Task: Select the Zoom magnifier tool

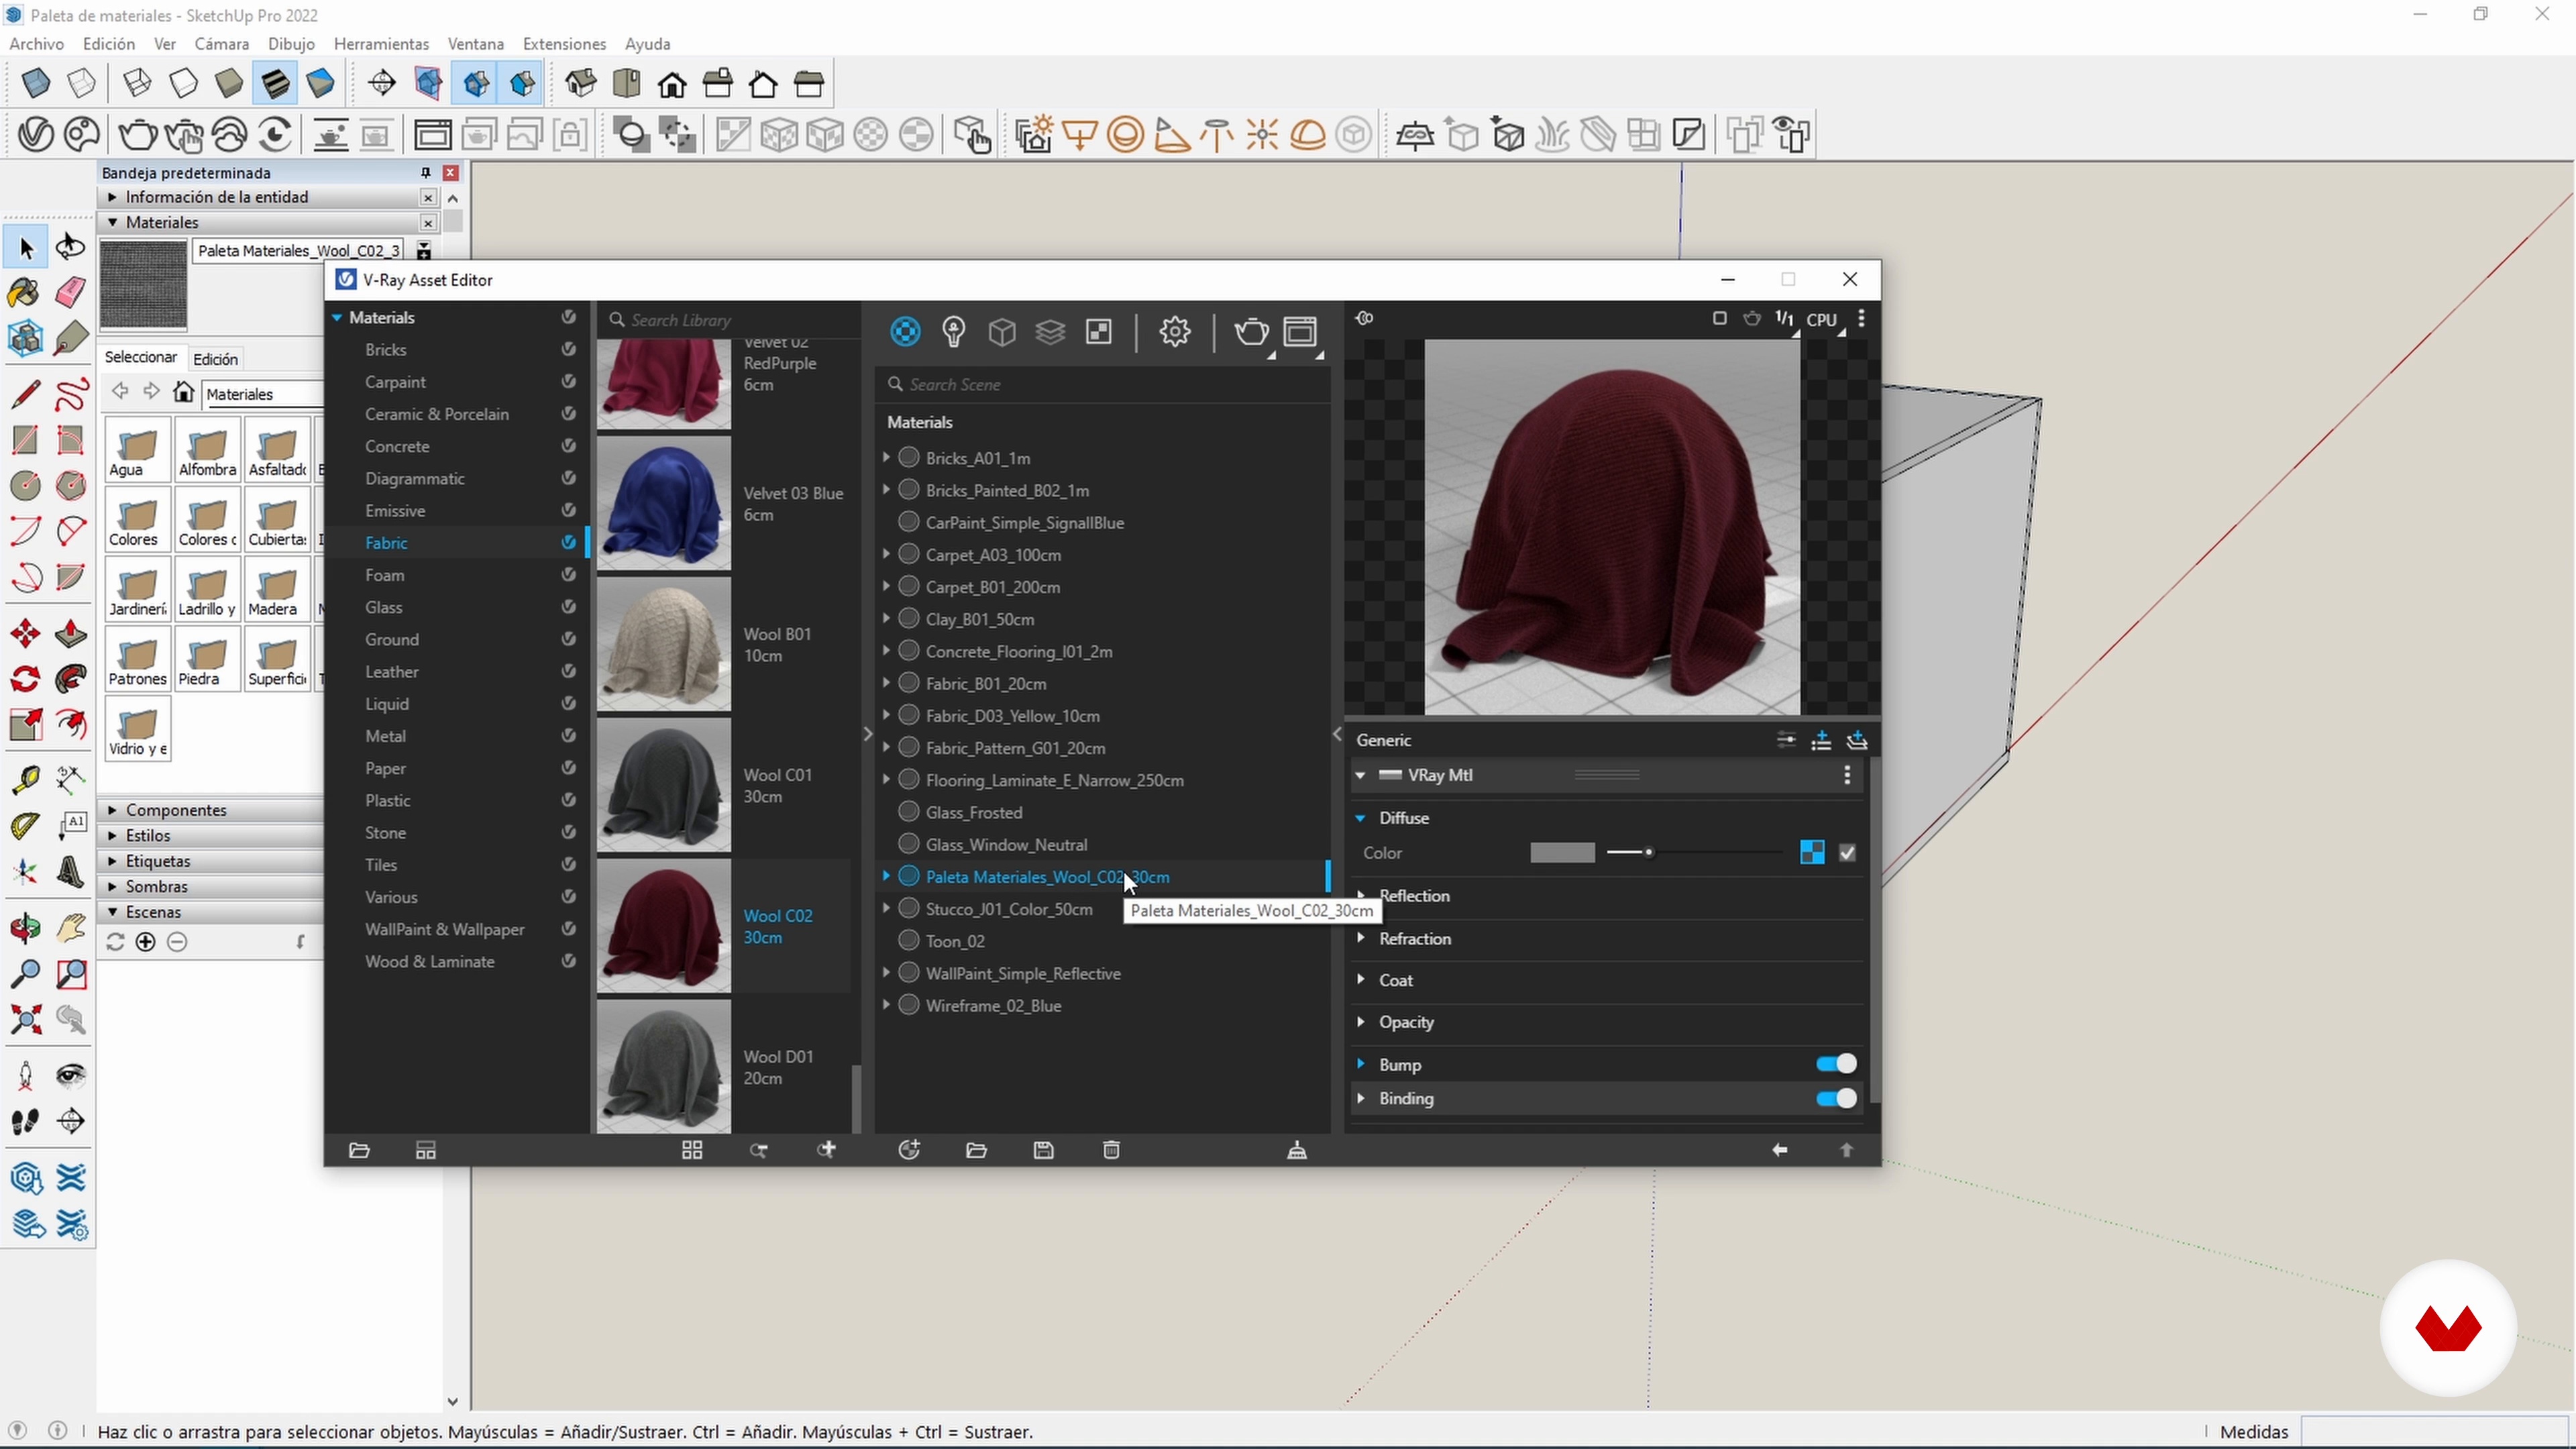Action: pos(25,974)
